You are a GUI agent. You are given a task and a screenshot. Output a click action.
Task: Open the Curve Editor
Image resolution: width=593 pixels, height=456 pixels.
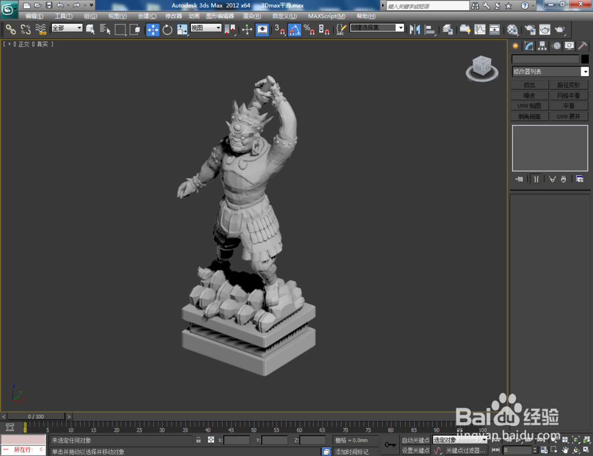click(x=480, y=30)
